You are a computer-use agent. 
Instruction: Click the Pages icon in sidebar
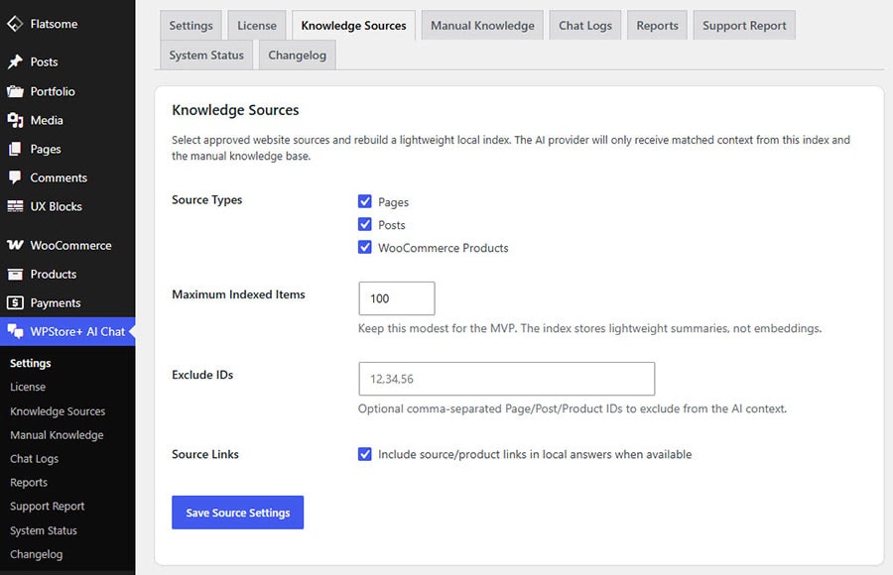pyautogui.click(x=15, y=149)
